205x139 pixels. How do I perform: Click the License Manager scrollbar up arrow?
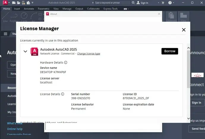188,48
